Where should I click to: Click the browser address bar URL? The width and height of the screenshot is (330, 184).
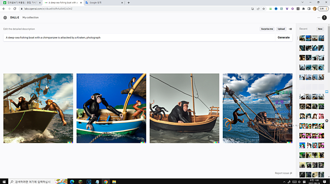48,9
